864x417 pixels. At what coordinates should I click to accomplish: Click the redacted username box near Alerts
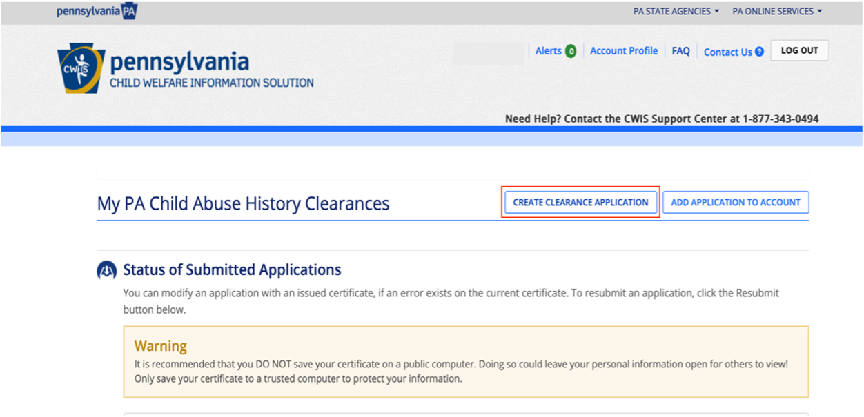pos(488,53)
